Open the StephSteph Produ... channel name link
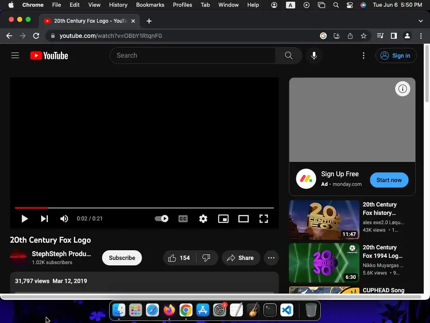Viewport: 430px width, 323px height. pos(61,254)
